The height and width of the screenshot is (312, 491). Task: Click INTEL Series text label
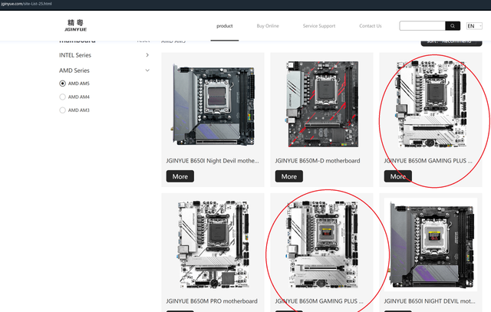point(75,55)
